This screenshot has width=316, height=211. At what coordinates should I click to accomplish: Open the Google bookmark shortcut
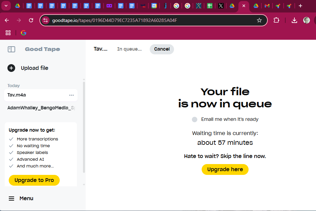point(24,33)
